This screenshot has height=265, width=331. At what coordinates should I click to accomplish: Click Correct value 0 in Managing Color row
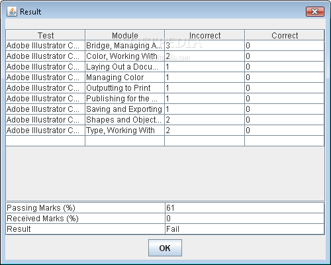(285, 78)
